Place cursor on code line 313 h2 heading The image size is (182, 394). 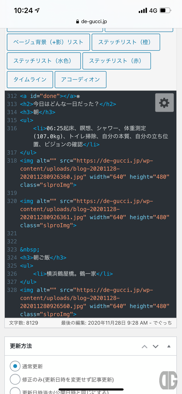point(68,104)
